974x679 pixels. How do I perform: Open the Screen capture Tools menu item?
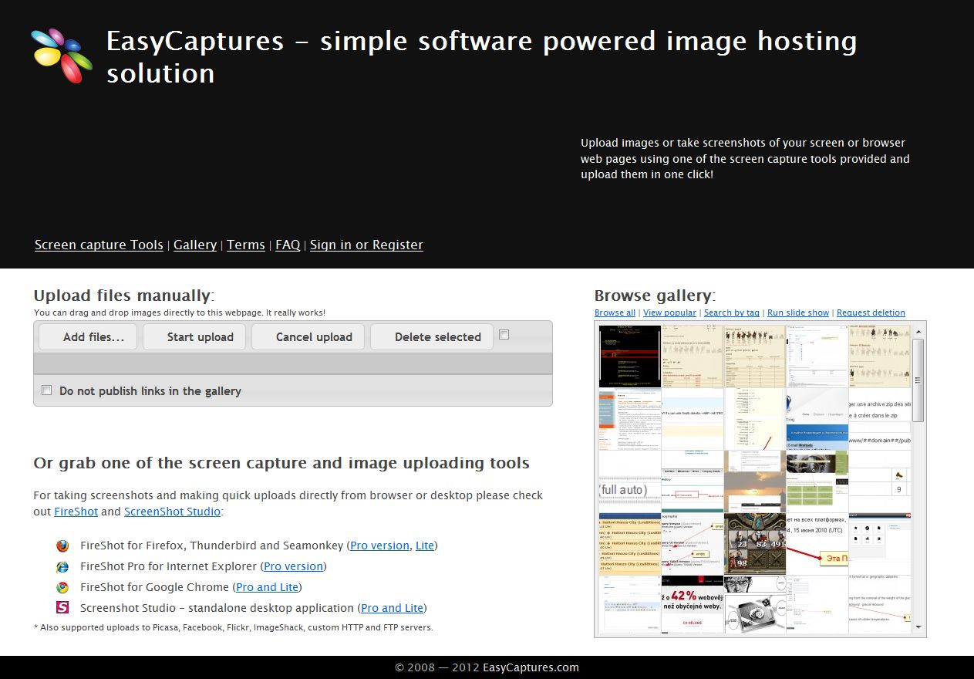tap(99, 245)
